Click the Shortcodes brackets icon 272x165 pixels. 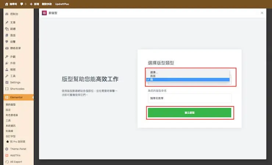7,89
